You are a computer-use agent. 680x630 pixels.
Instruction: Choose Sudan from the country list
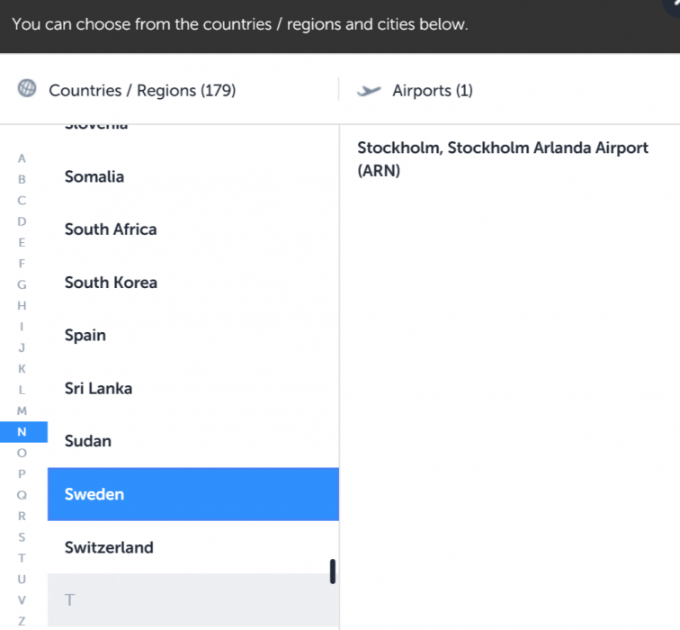pos(88,441)
